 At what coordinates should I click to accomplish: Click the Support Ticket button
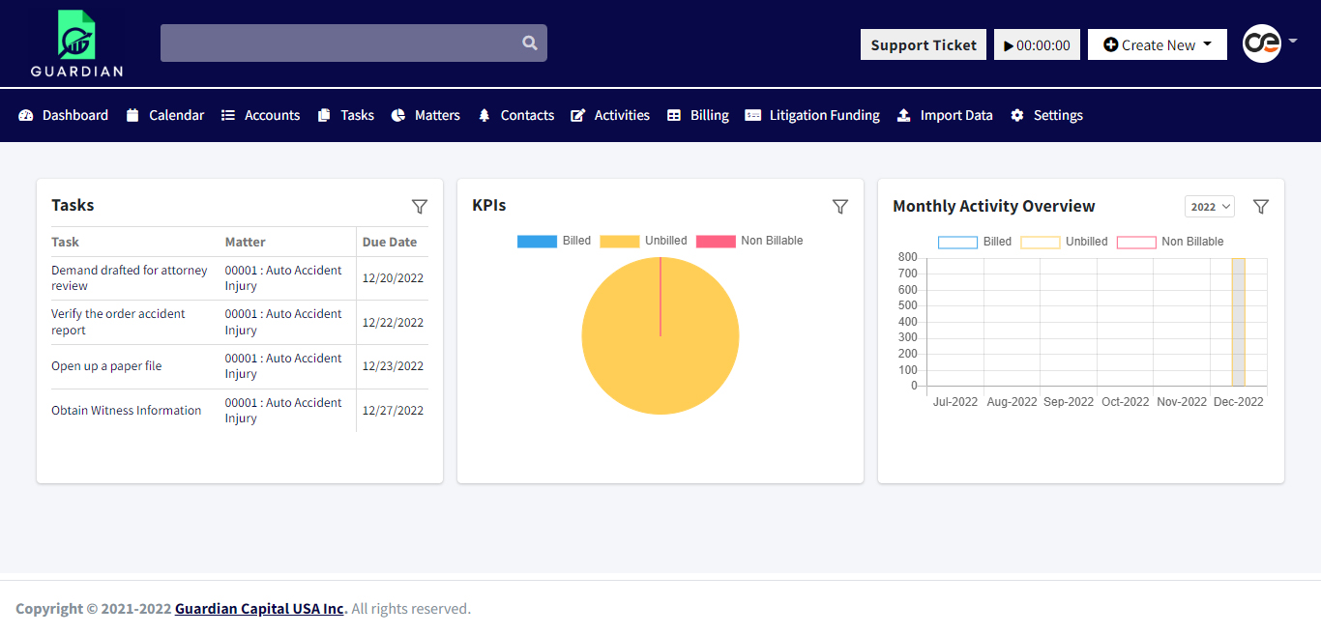923,44
